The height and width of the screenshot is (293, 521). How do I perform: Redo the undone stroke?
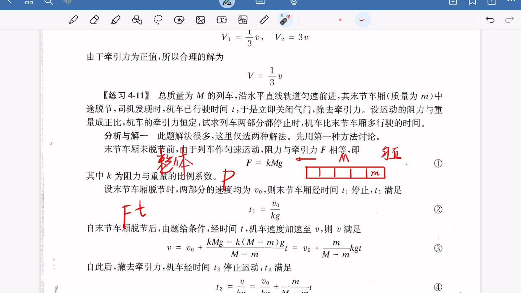(x=509, y=20)
